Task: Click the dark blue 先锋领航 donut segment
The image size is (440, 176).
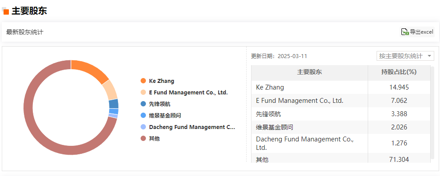Action: 114,104
